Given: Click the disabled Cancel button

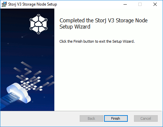Looking at the screenshot, I should [x=146, y=118].
